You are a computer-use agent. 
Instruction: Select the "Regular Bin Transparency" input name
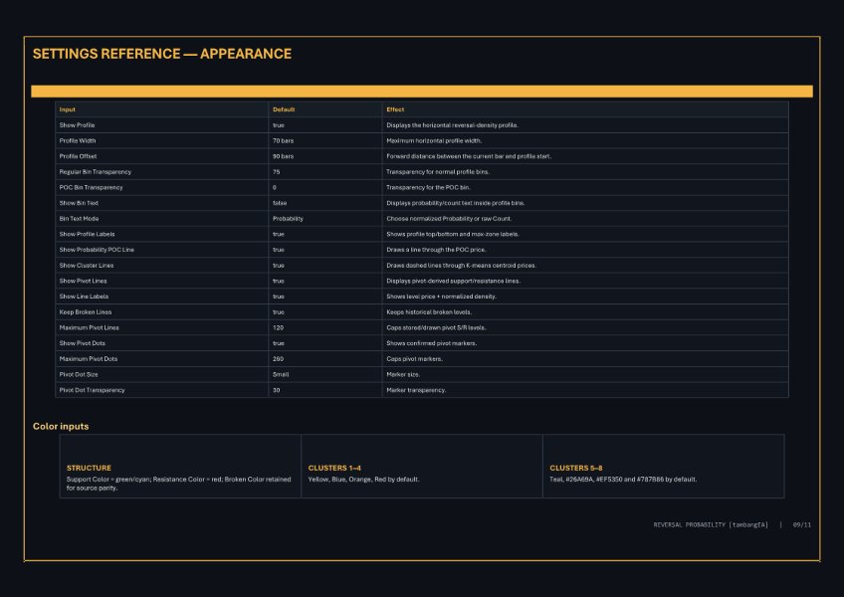[96, 172]
